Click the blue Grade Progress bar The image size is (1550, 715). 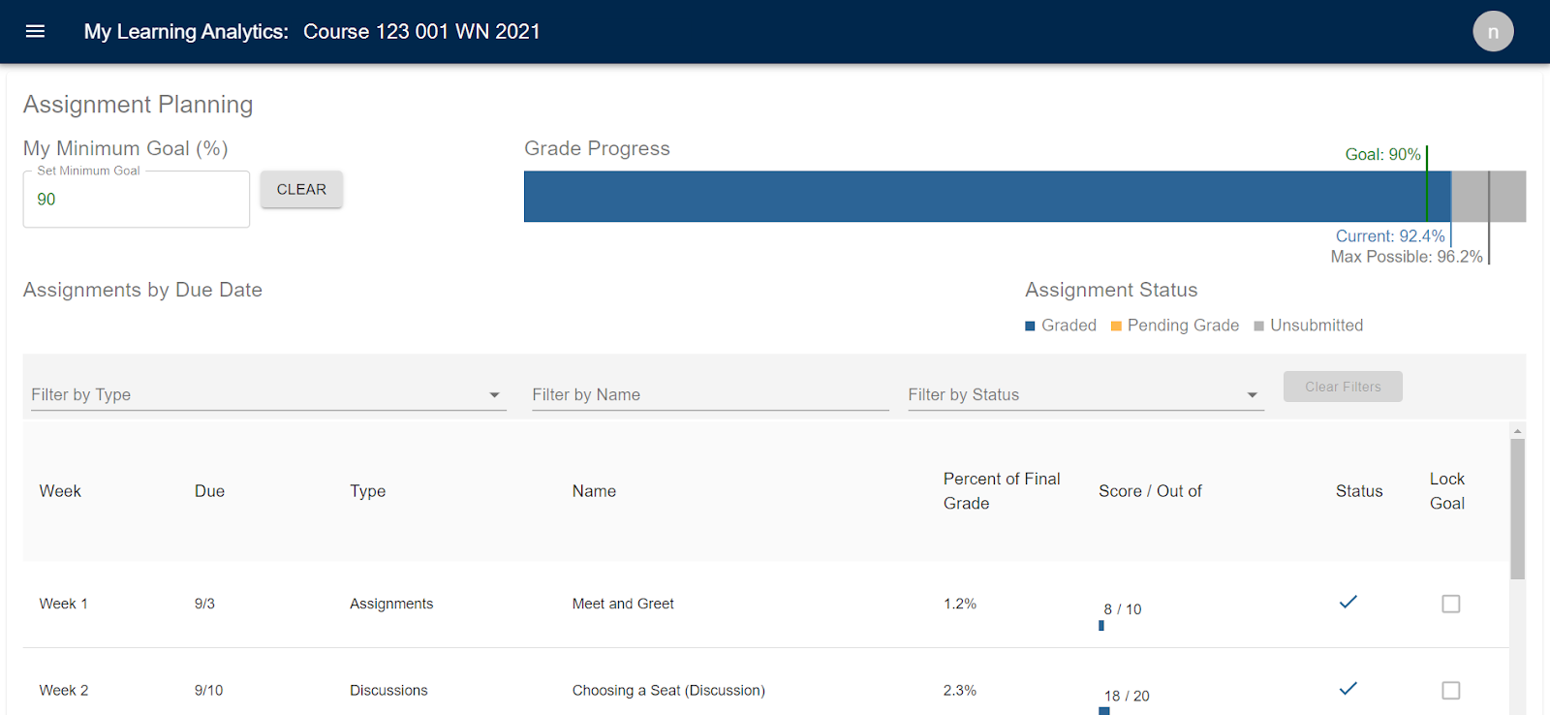tap(987, 197)
